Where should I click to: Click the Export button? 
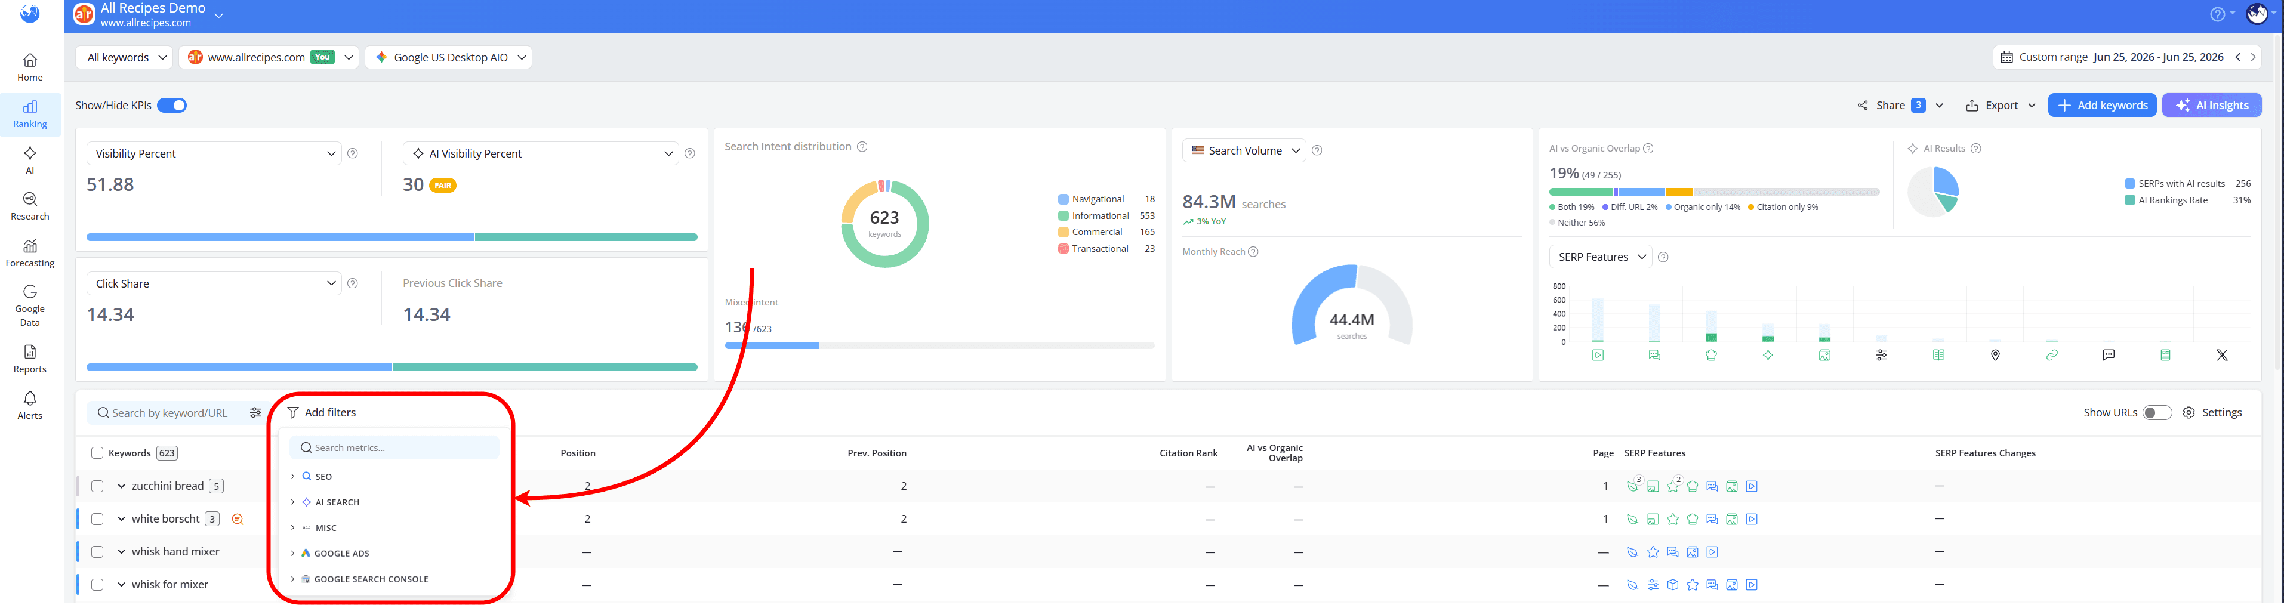(2001, 106)
